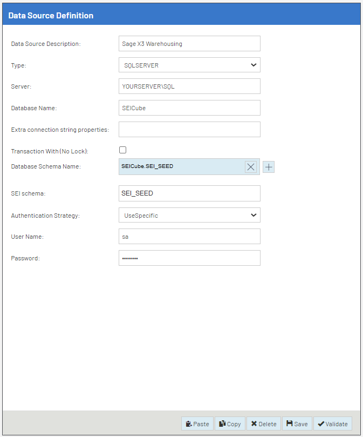363x437 pixels.
Task: Click the Paste button
Action: pyautogui.click(x=197, y=424)
